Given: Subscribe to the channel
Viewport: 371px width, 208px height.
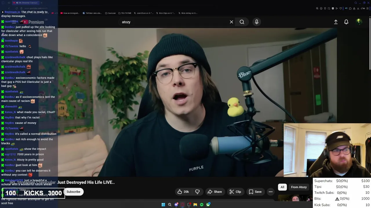Looking at the screenshot, I should tap(73, 192).
